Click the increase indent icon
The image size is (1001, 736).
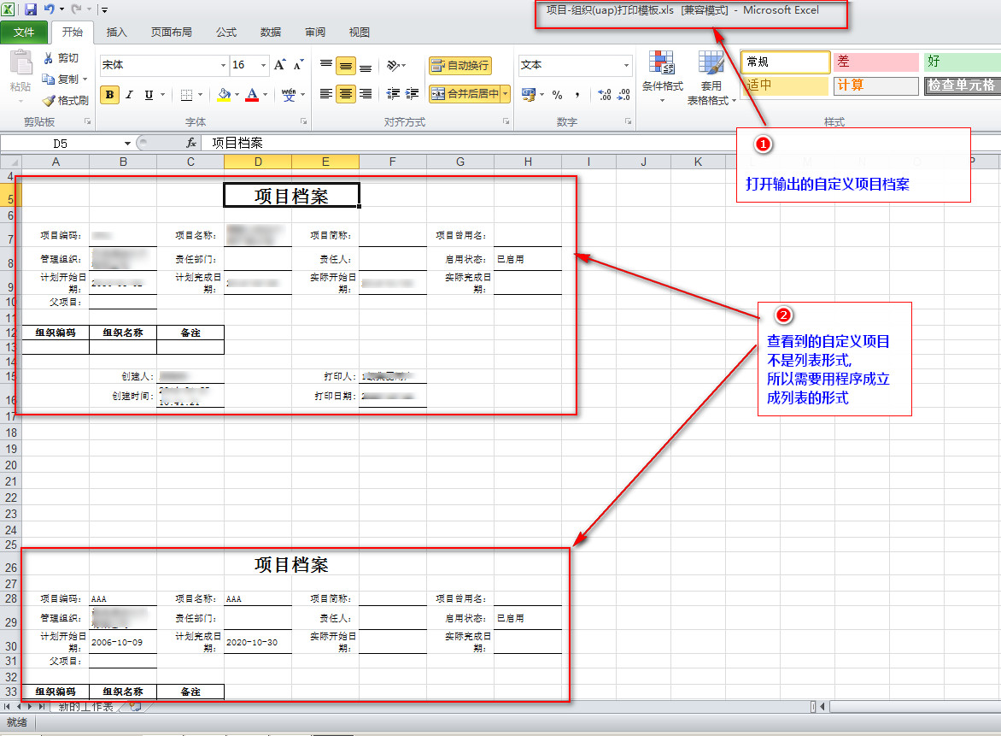[413, 94]
